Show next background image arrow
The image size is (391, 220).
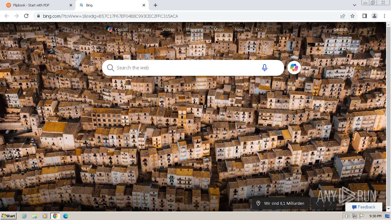pyautogui.click(x=330, y=203)
